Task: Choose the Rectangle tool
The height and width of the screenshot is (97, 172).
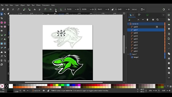Action: point(2,23)
